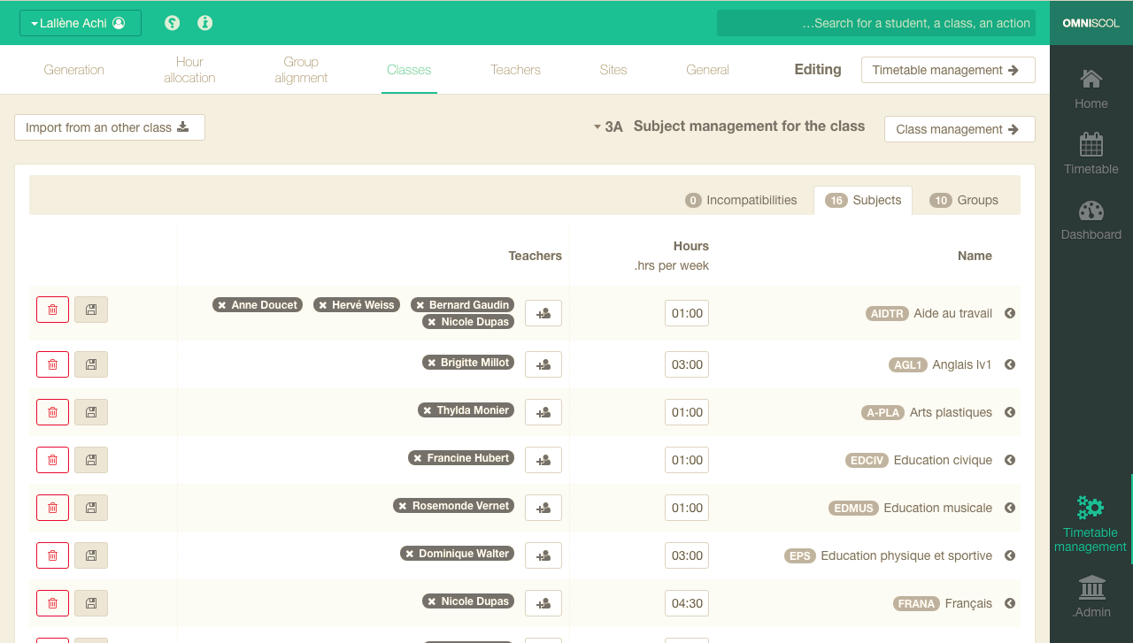The width and height of the screenshot is (1133, 643).
Task: Delete the Aide au travail subject row
Action: coord(52,310)
